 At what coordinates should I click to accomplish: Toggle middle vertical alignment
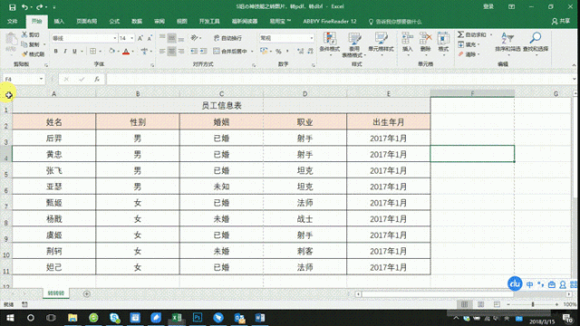(x=171, y=38)
